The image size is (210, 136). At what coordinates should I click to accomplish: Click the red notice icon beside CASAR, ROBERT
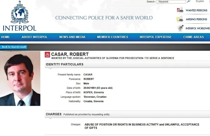click(x=47, y=55)
